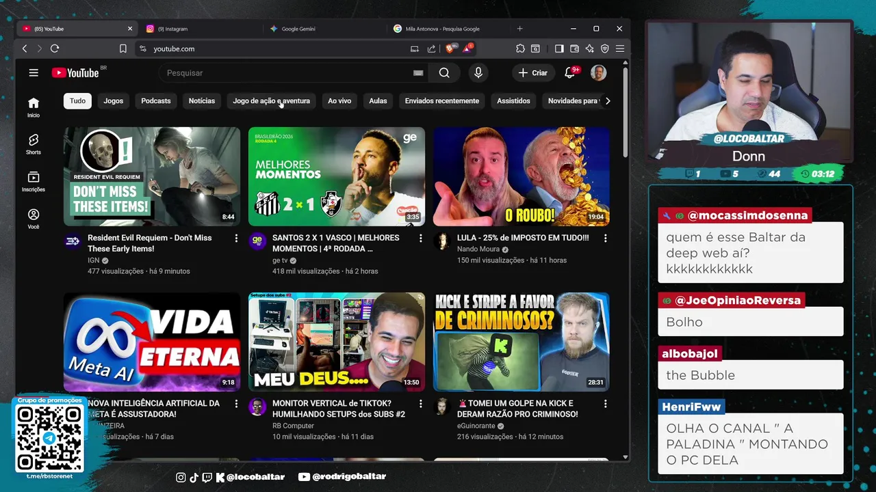Open the Kick e Stripe thumbnail
The width and height of the screenshot is (876, 492).
point(521,342)
